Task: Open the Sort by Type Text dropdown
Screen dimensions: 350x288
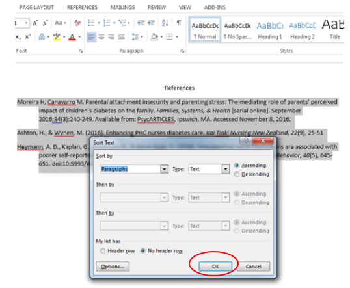Action: [226, 169]
